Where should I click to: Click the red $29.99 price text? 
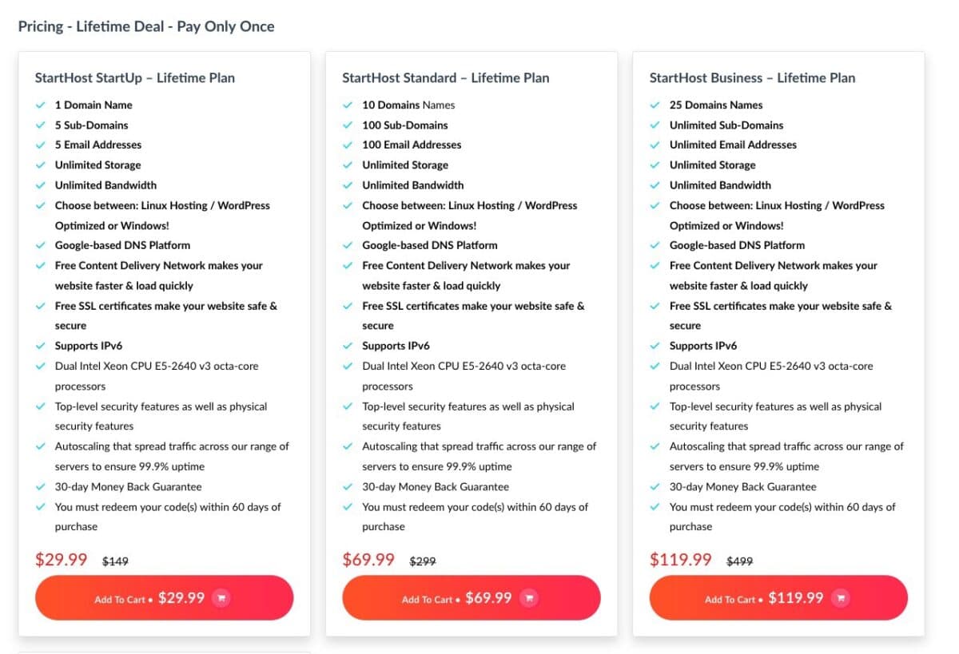(x=62, y=559)
